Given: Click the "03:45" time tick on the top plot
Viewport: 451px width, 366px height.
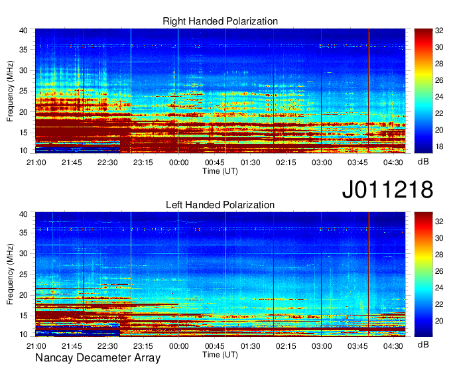Looking at the screenshot, I should click(357, 162).
